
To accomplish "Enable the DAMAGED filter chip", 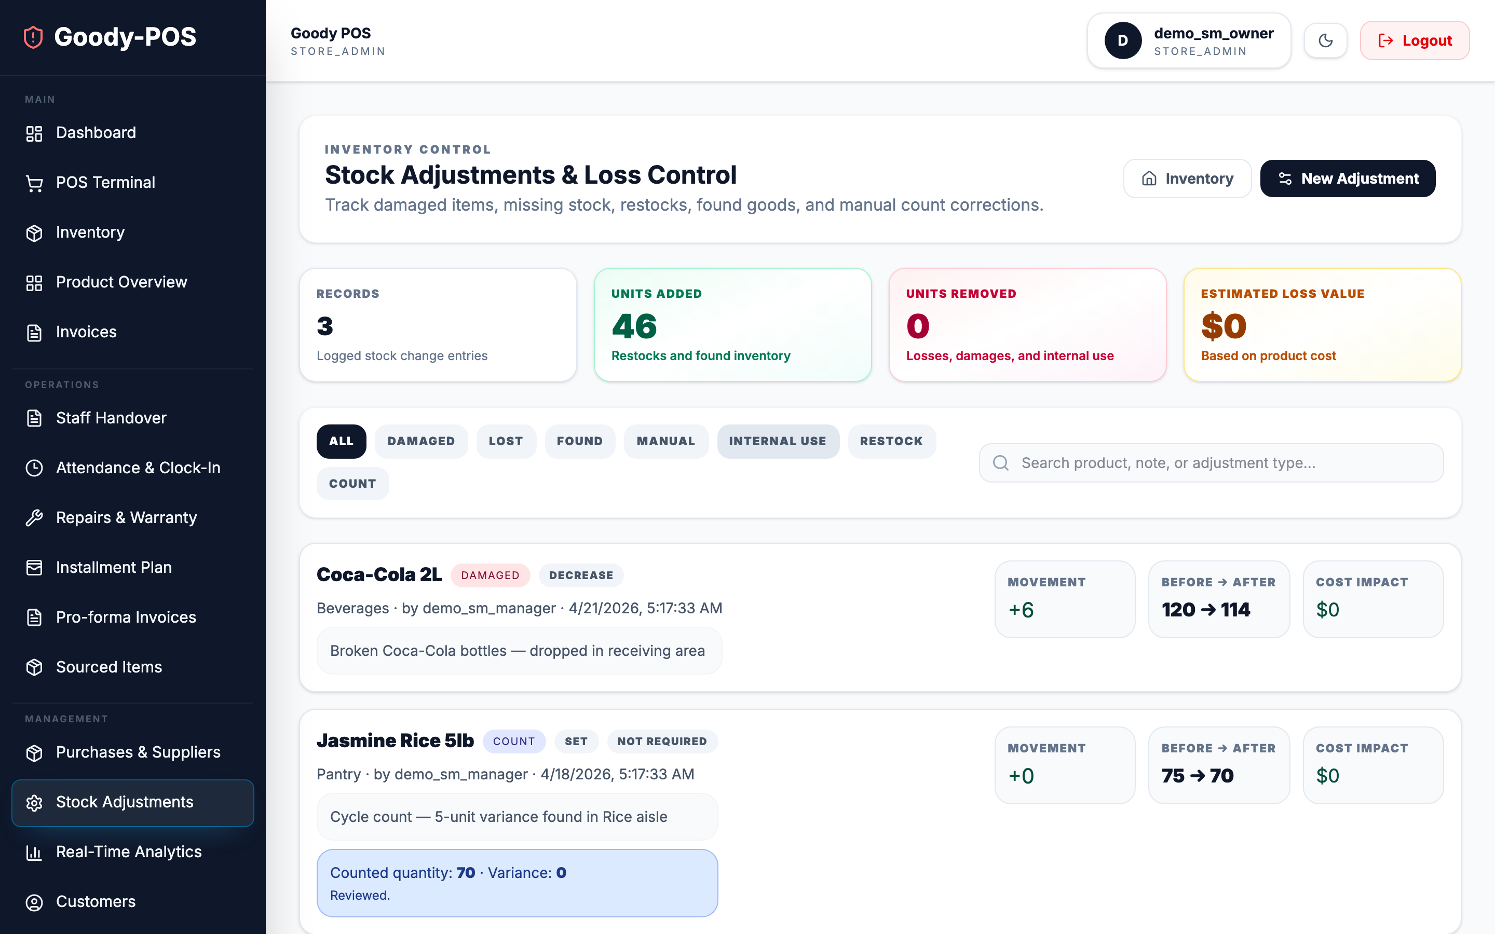I will 420,441.
